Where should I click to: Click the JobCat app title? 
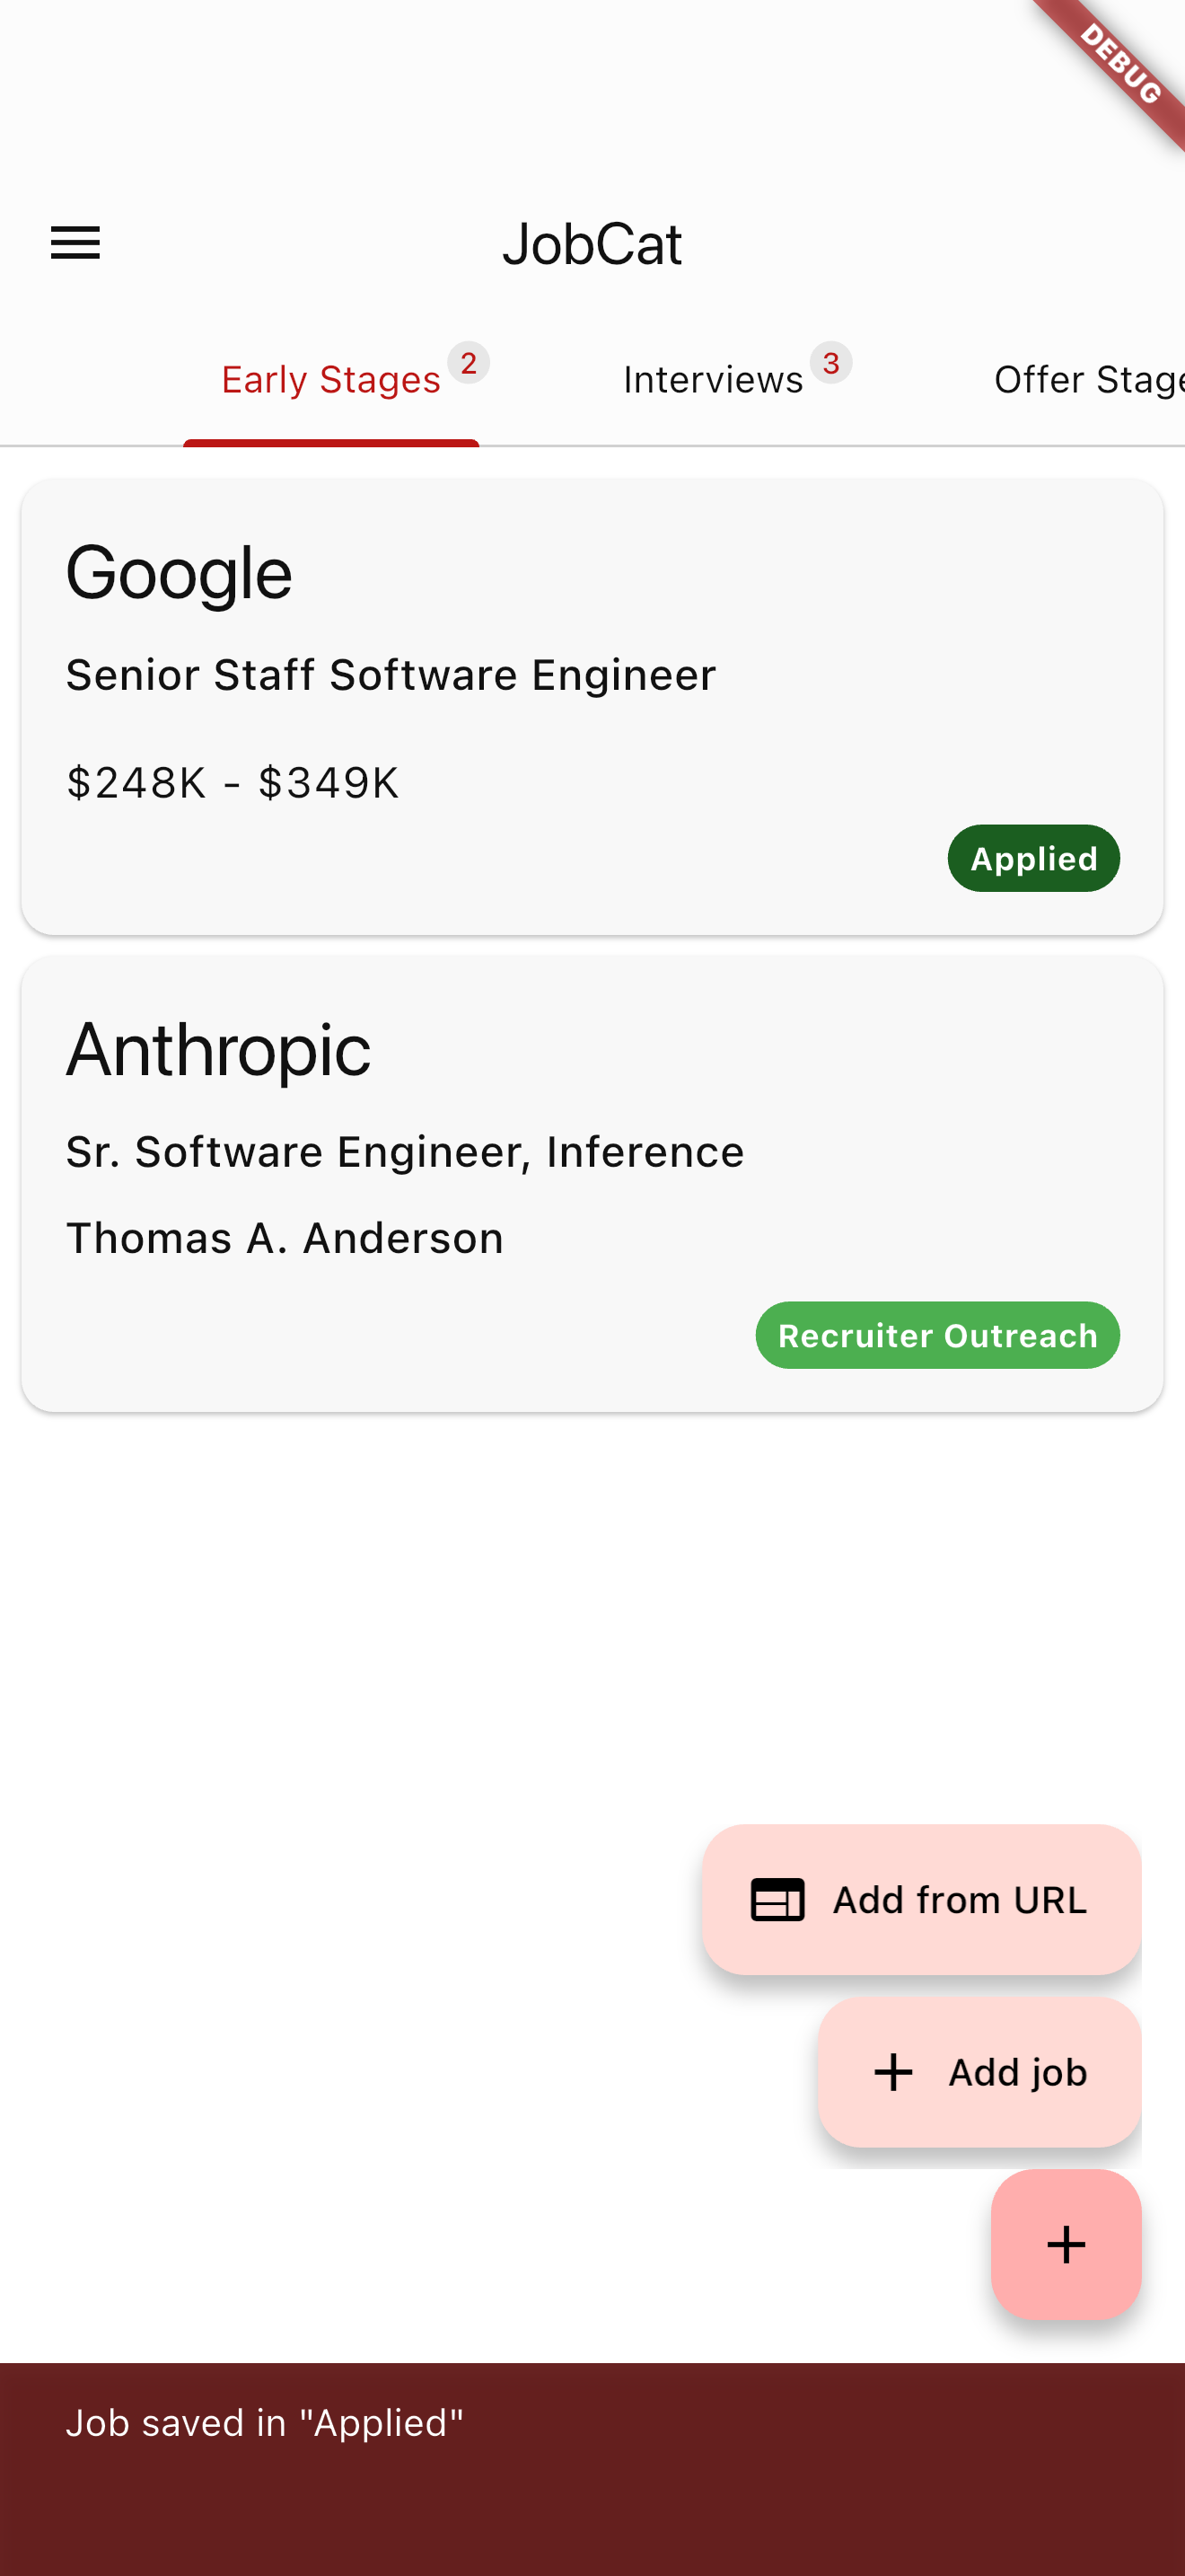coord(592,244)
